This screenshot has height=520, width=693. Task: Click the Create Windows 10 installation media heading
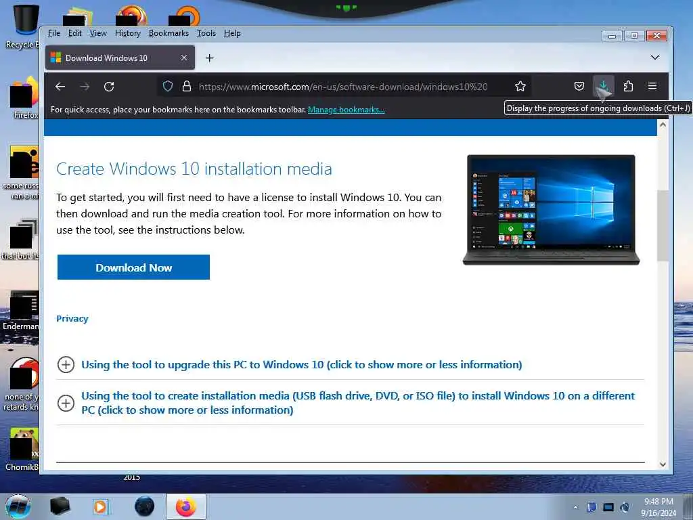coord(194,169)
